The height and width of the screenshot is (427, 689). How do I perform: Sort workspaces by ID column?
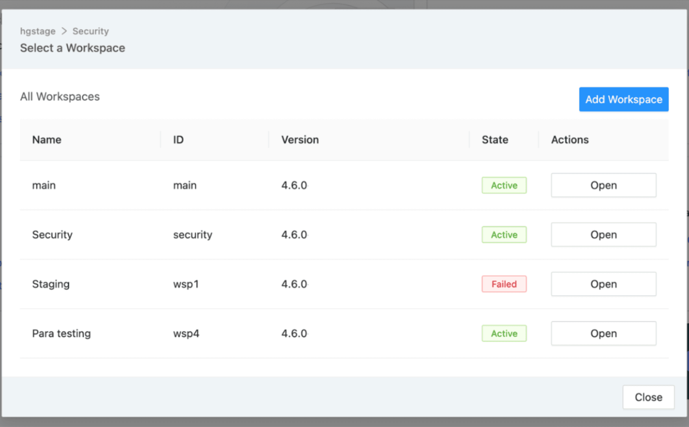[178, 140]
